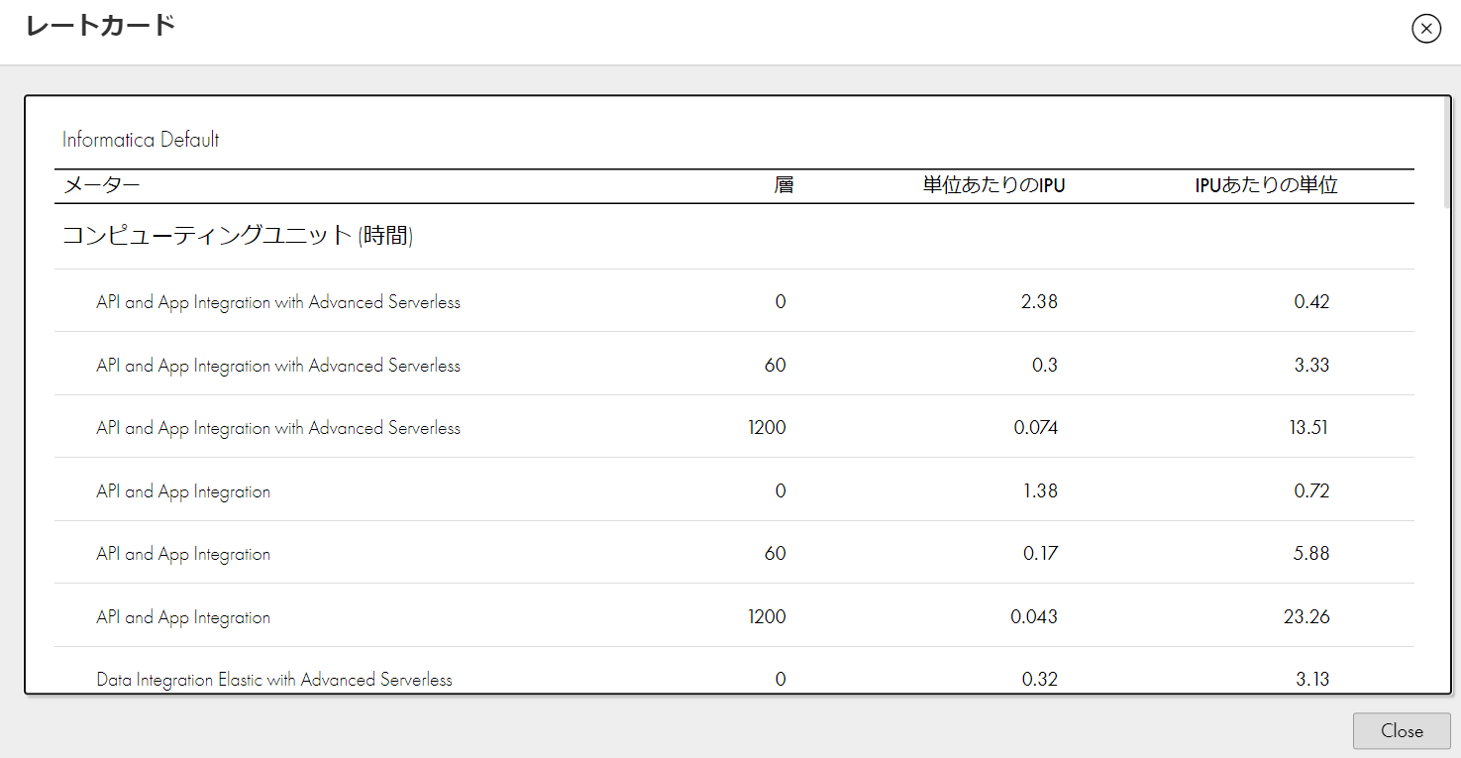Click tier 60 in the API and App Integration 0.17 row
This screenshot has width=1461, height=758.
click(x=775, y=554)
